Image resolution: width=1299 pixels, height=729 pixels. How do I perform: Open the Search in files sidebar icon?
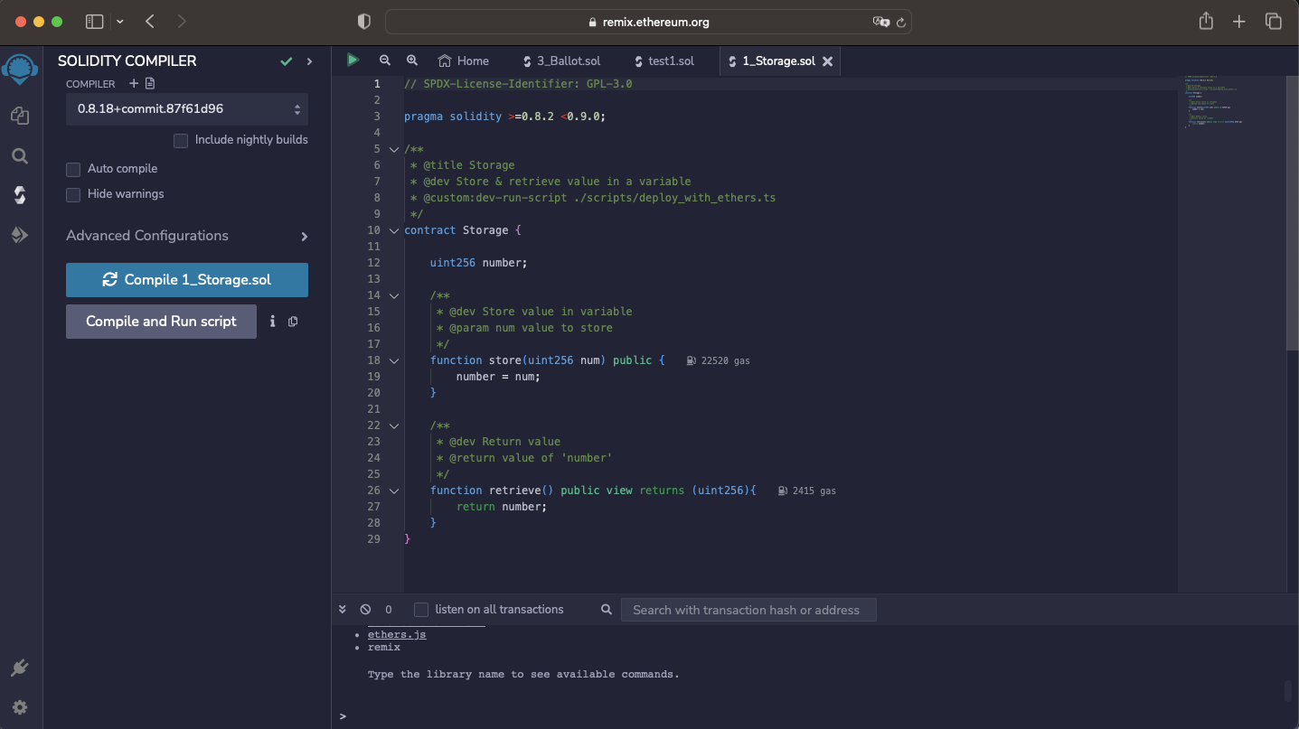[x=20, y=155]
